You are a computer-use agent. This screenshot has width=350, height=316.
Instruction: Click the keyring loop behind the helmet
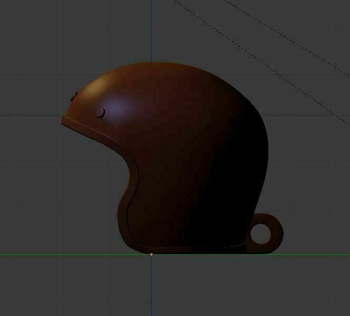[266, 234]
